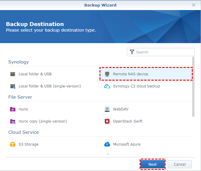The image size is (201, 171).
Task: Click the Microsoft Azure icon
Action: [x=107, y=144]
